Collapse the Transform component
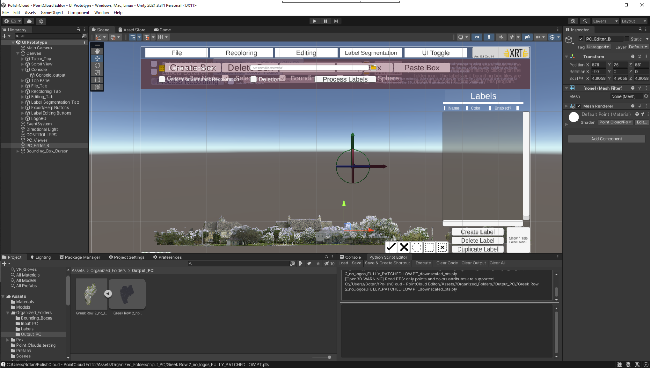 [x=566, y=57]
